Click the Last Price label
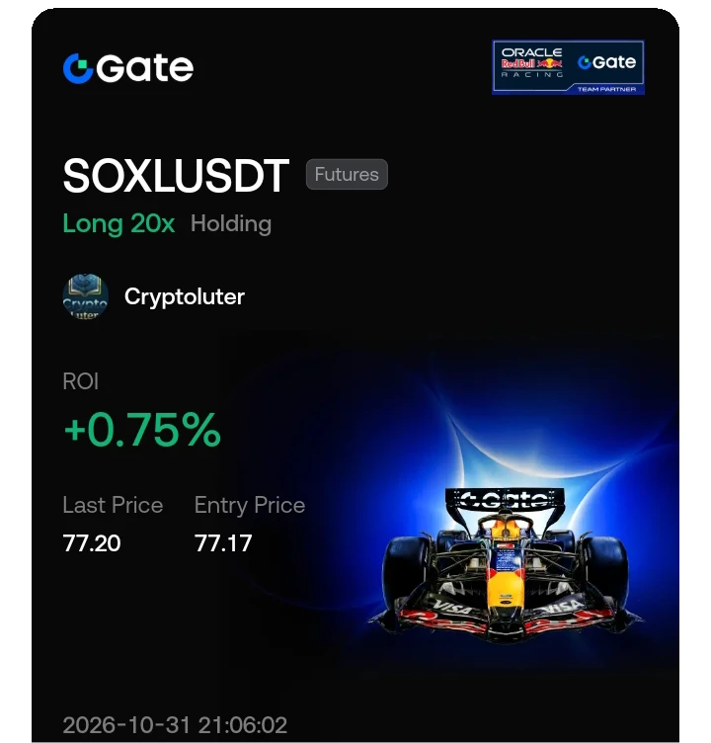Screen dimensions: 711x743 click(113, 505)
